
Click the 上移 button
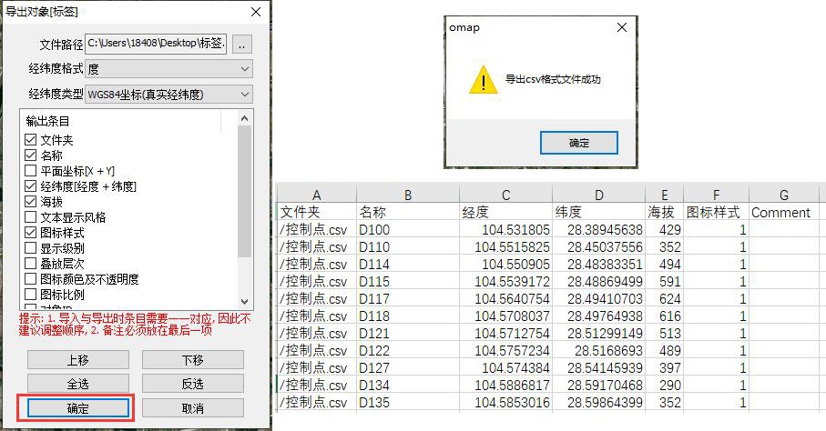pos(77,360)
